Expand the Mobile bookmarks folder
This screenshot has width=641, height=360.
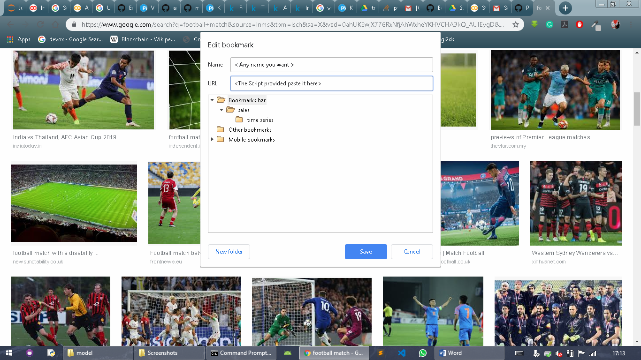(212, 139)
